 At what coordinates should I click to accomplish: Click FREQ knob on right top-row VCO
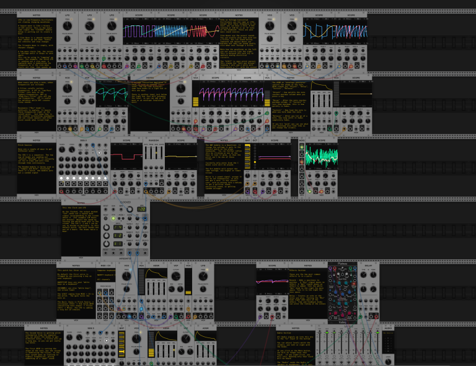point(292,26)
